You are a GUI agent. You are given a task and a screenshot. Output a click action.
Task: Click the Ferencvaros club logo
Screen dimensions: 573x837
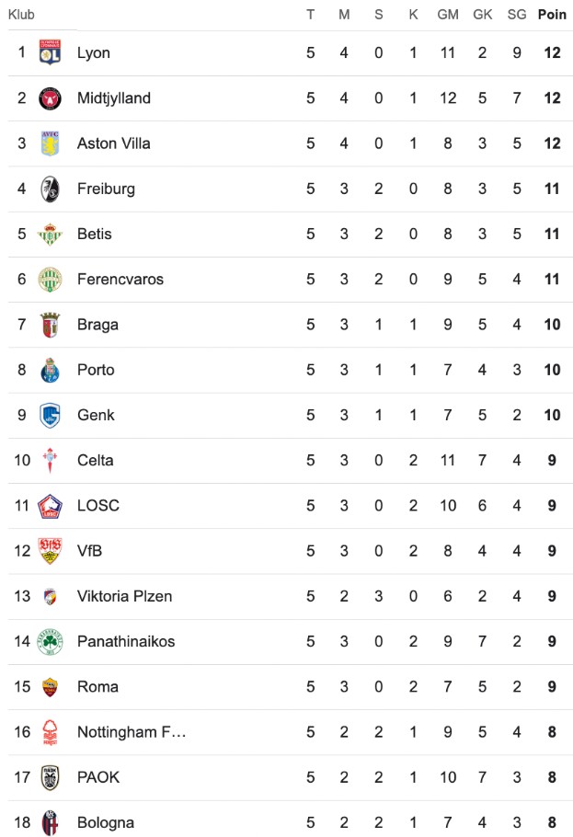50,279
